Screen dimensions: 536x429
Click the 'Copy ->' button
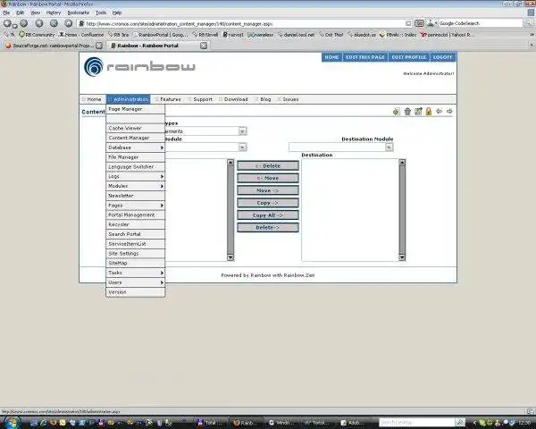tap(268, 203)
